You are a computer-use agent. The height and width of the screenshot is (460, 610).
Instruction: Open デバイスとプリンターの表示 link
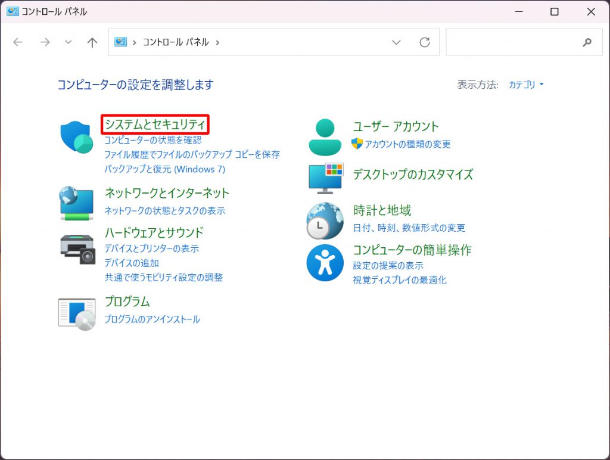click(x=151, y=248)
